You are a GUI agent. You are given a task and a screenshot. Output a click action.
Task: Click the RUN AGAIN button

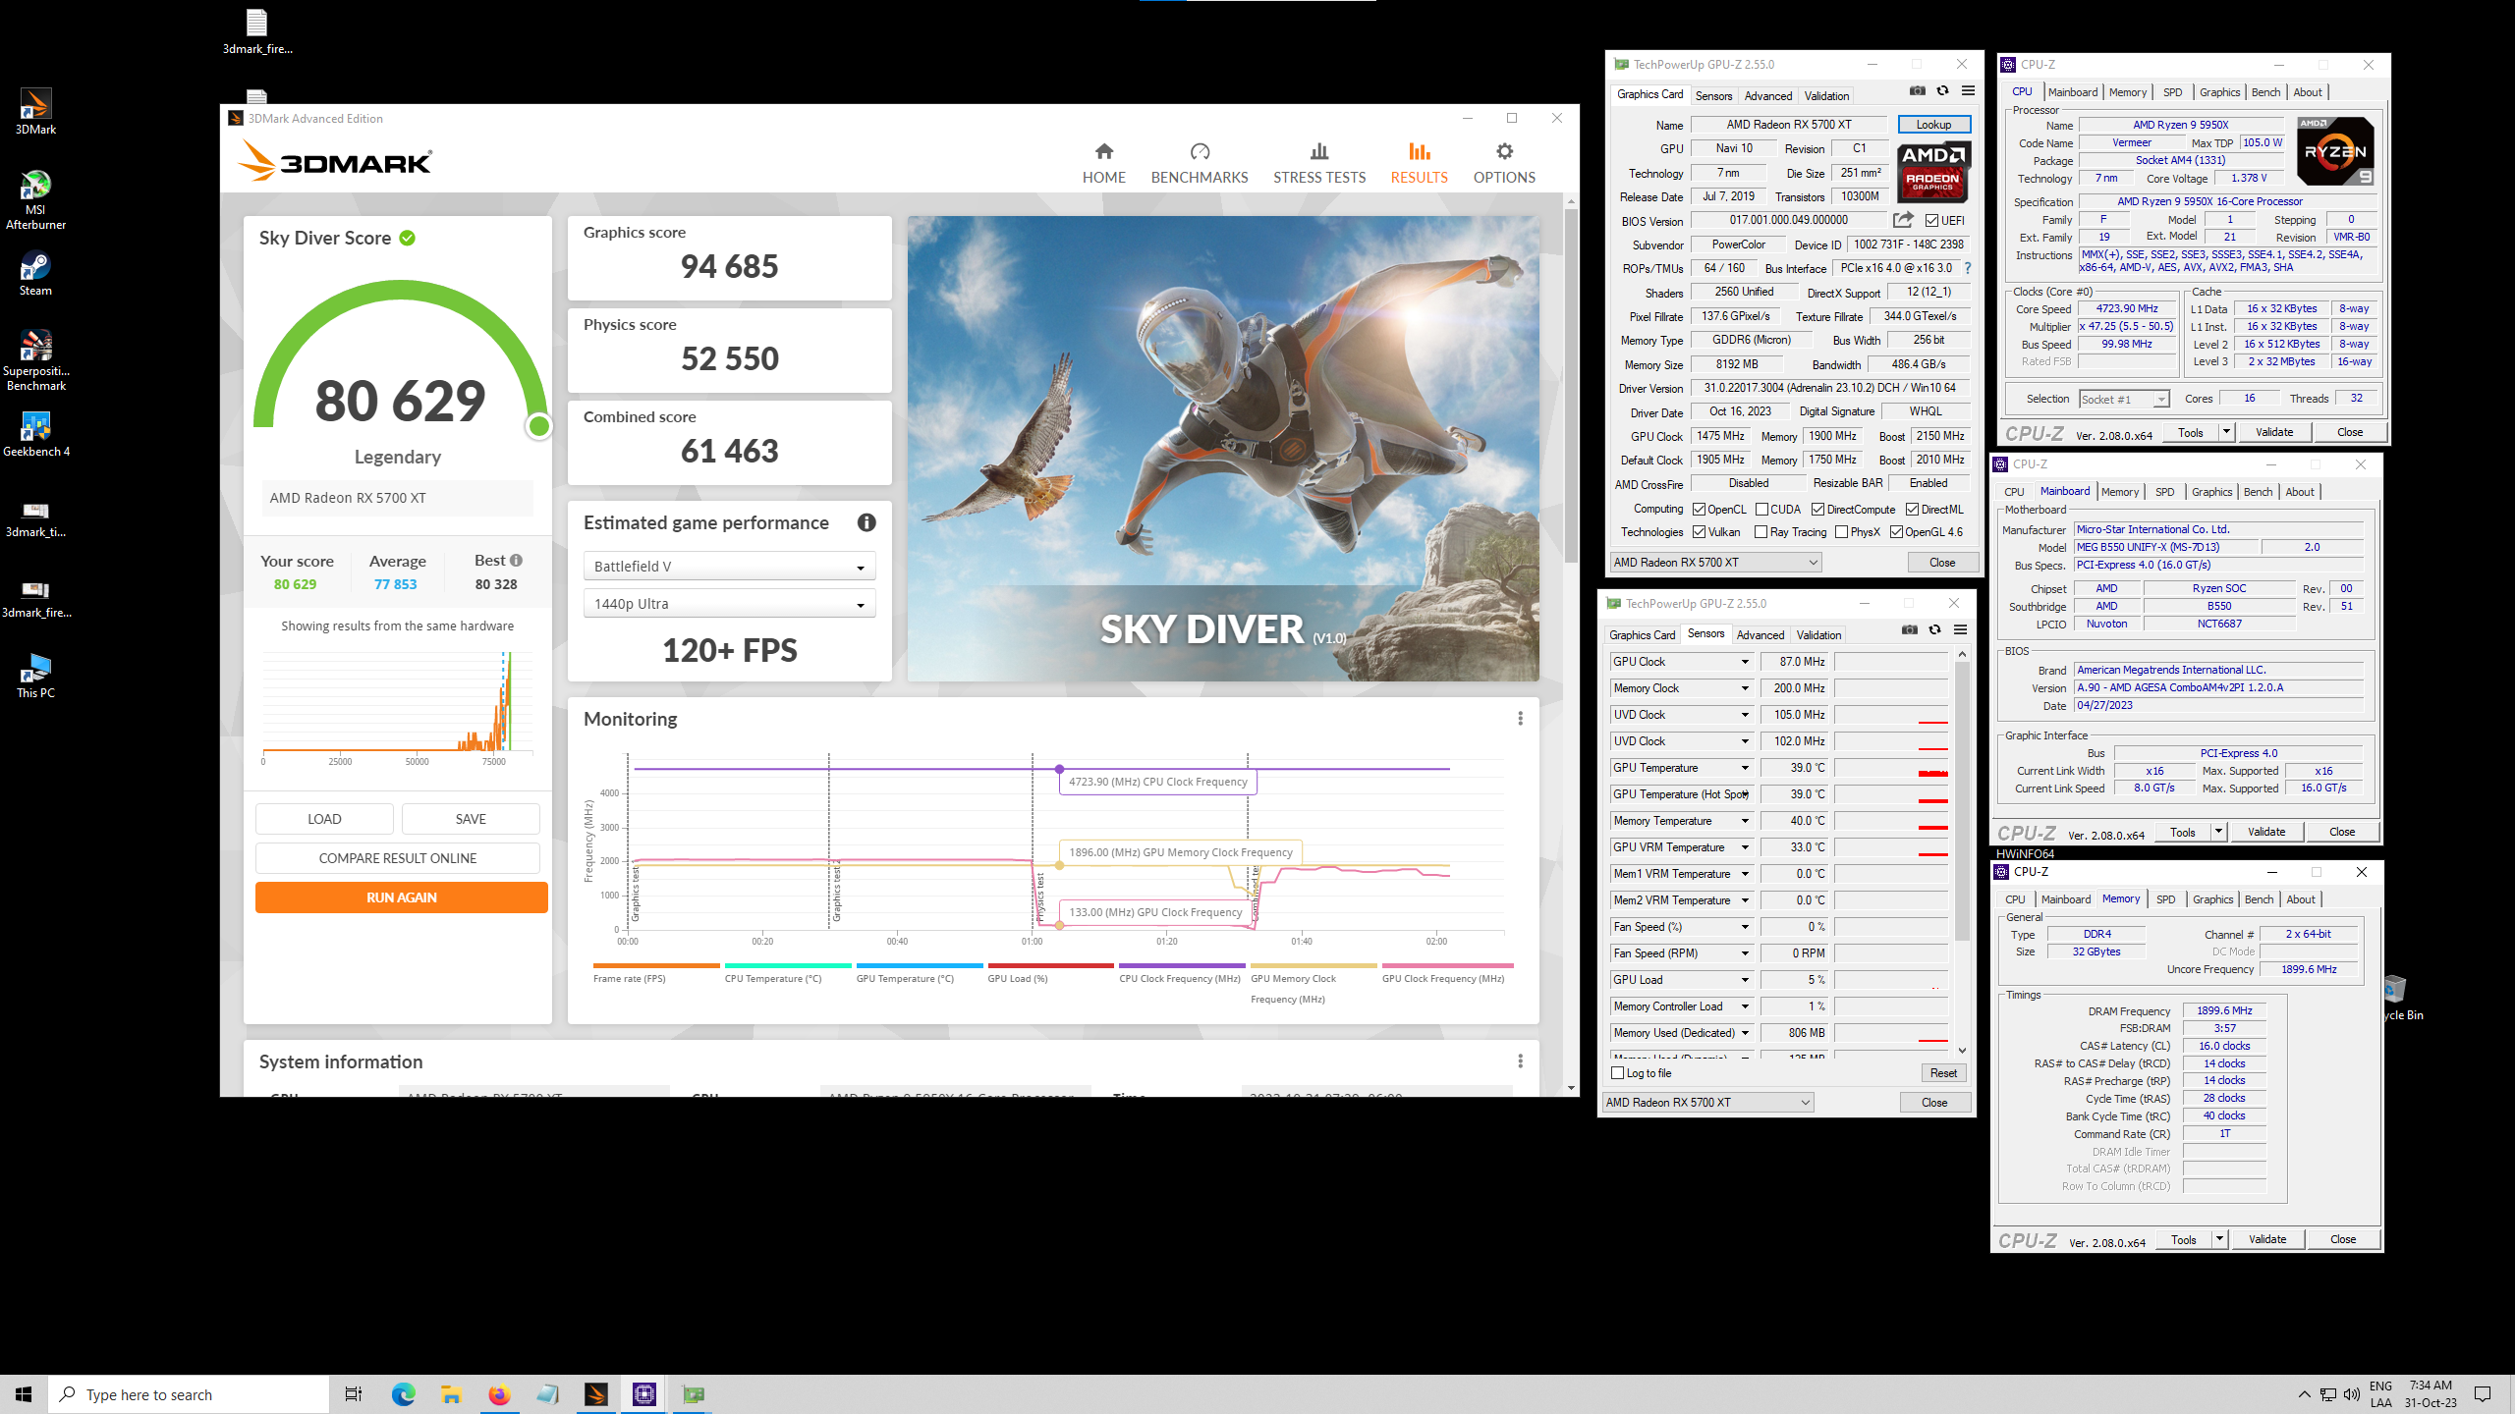(x=401, y=897)
